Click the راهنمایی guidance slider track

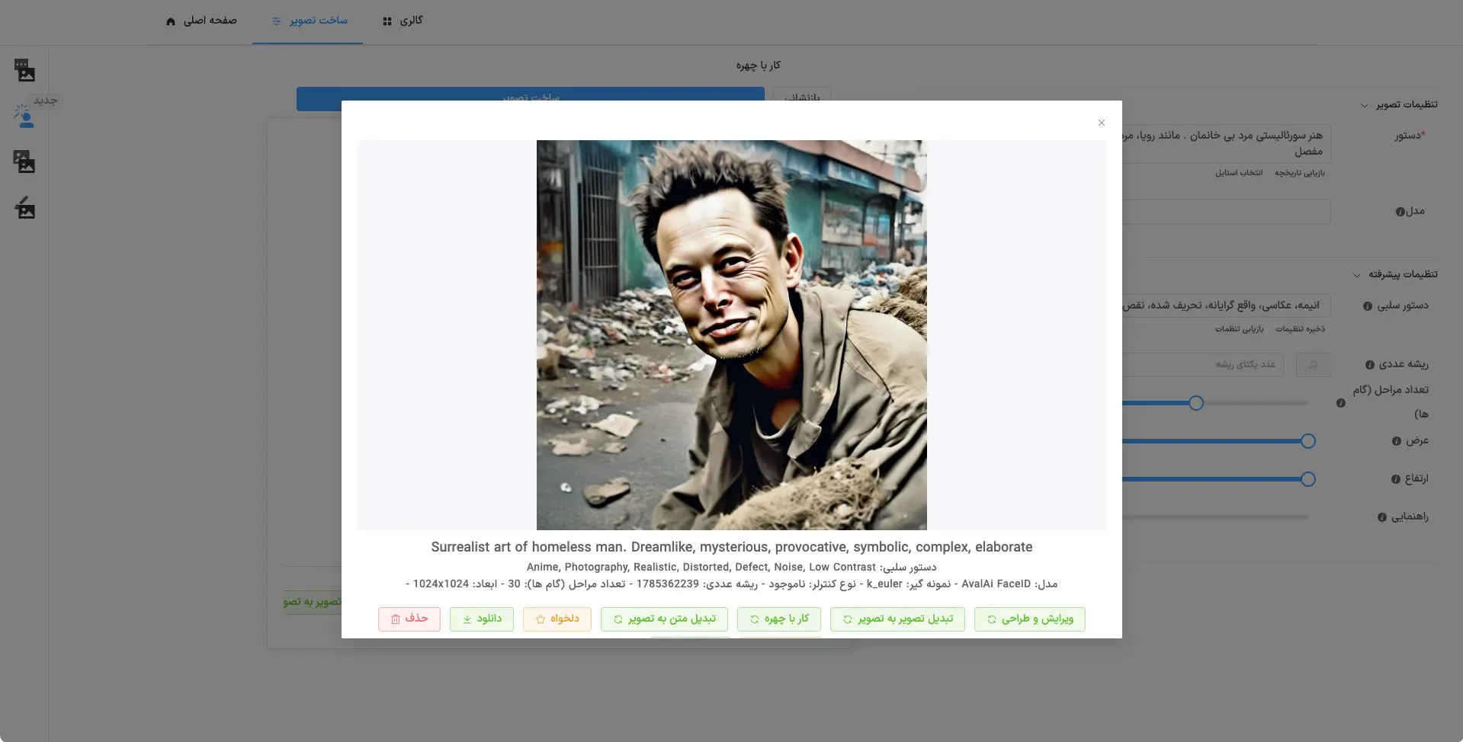tap(1215, 517)
